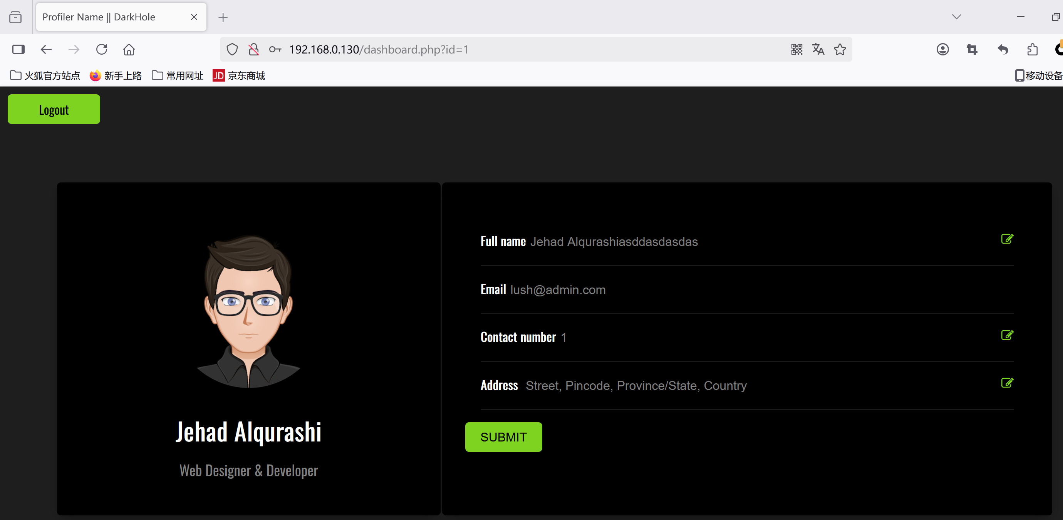Bookmark this page with the star icon
The height and width of the screenshot is (520, 1063).
click(x=840, y=50)
